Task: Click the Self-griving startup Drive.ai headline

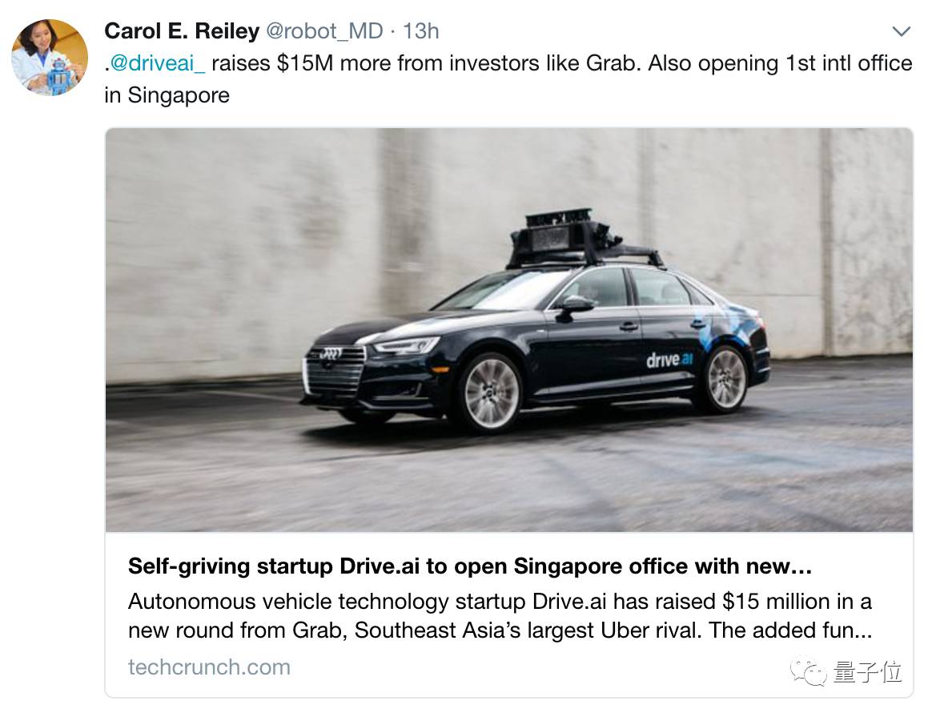Action: [x=469, y=566]
